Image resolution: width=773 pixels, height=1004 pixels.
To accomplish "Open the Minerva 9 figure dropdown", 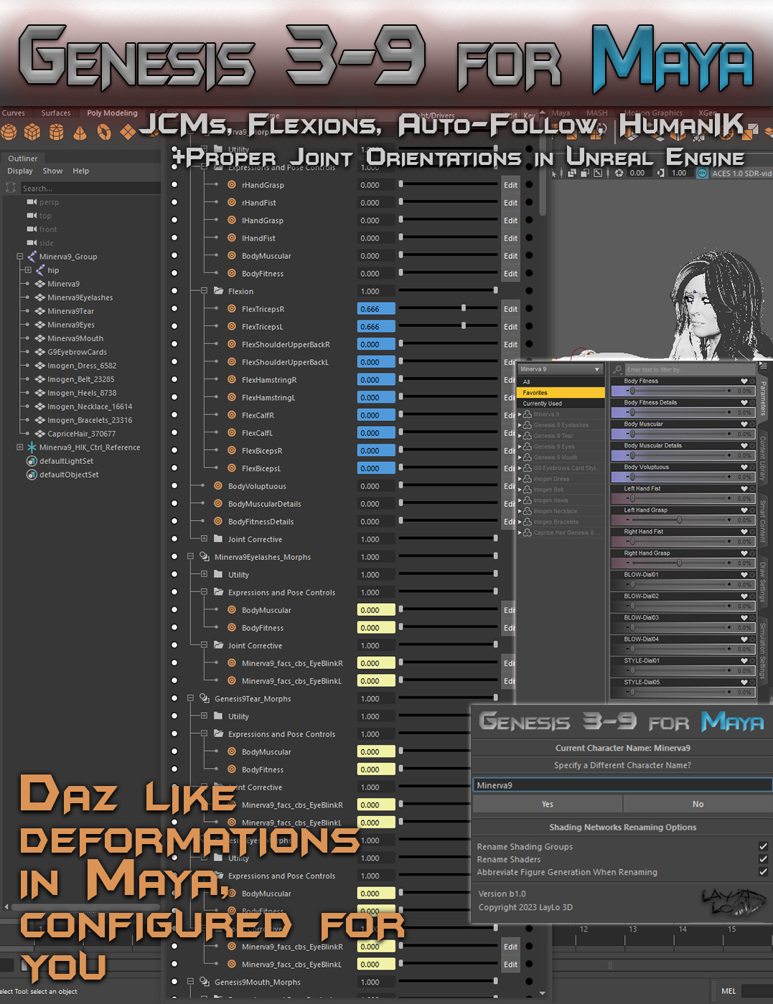I will (x=561, y=369).
